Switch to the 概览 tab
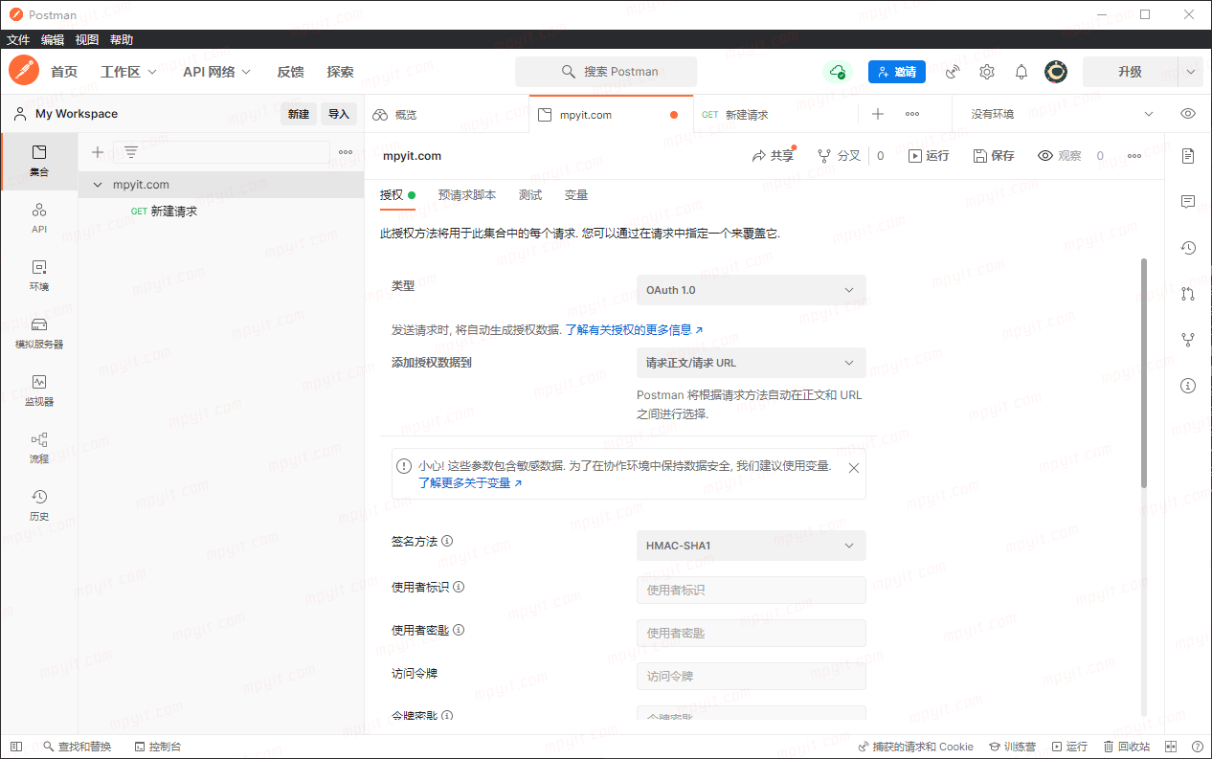 click(x=446, y=114)
